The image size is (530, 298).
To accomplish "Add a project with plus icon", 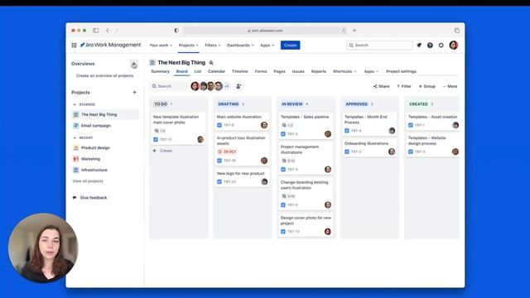I will click(x=134, y=92).
